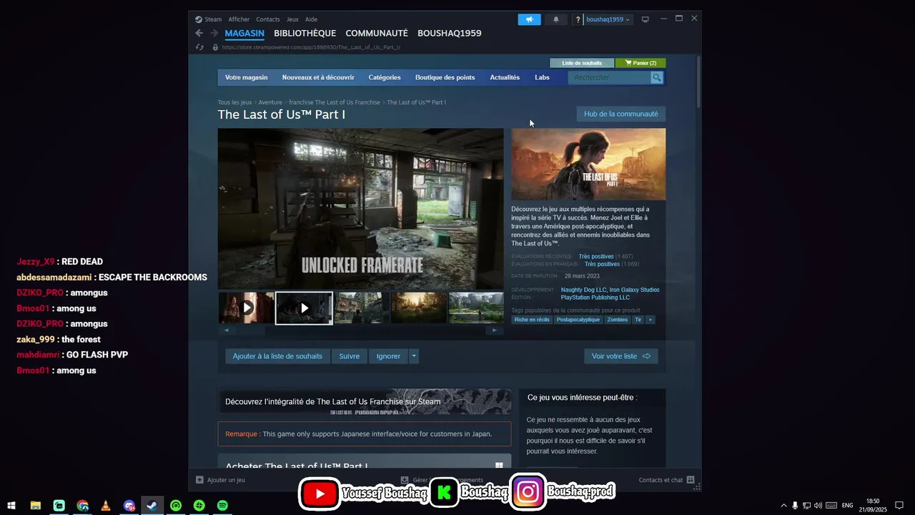Click the microphone icon in the system tray
This screenshot has width=915, height=515.
pyautogui.click(x=795, y=506)
